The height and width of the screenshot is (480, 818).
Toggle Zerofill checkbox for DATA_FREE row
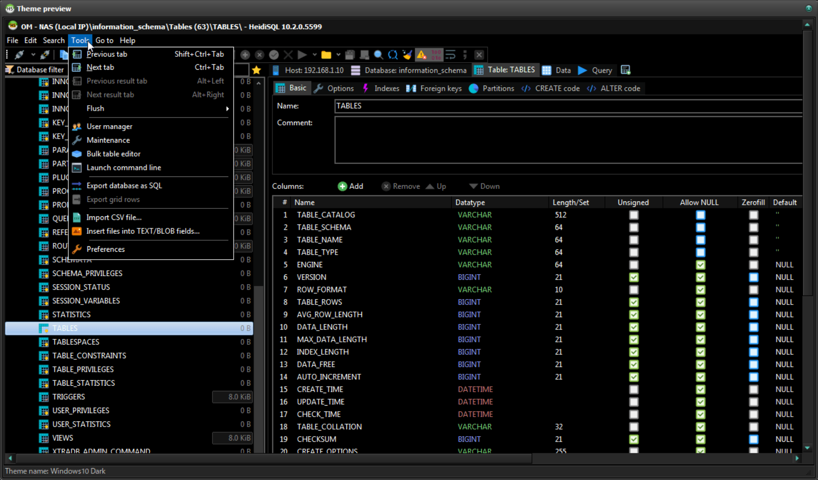tap(754, 364)
